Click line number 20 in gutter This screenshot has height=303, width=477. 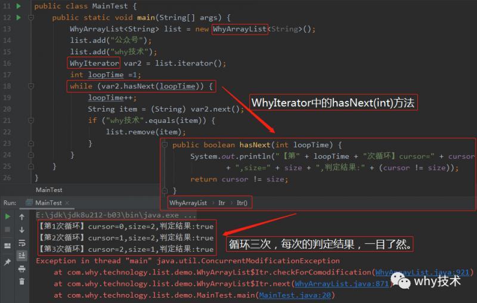7,109
